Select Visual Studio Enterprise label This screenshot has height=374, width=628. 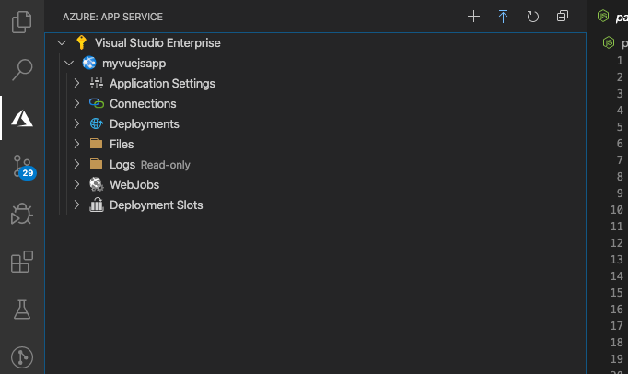pyautogui.click(x=157, y=43)
